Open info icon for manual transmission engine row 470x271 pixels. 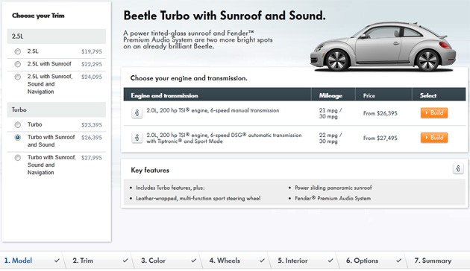pyautogui.click(x=137, y=112)
